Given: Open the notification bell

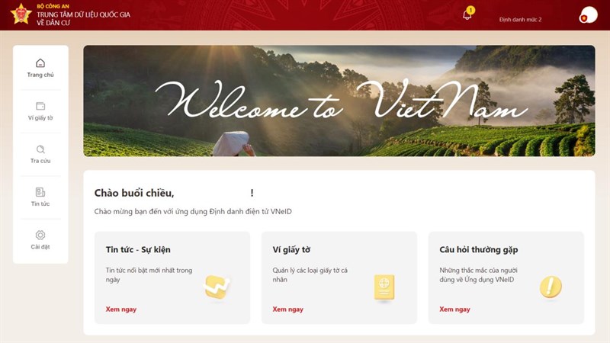Looking at the screenshot, I should coord(467,14).
